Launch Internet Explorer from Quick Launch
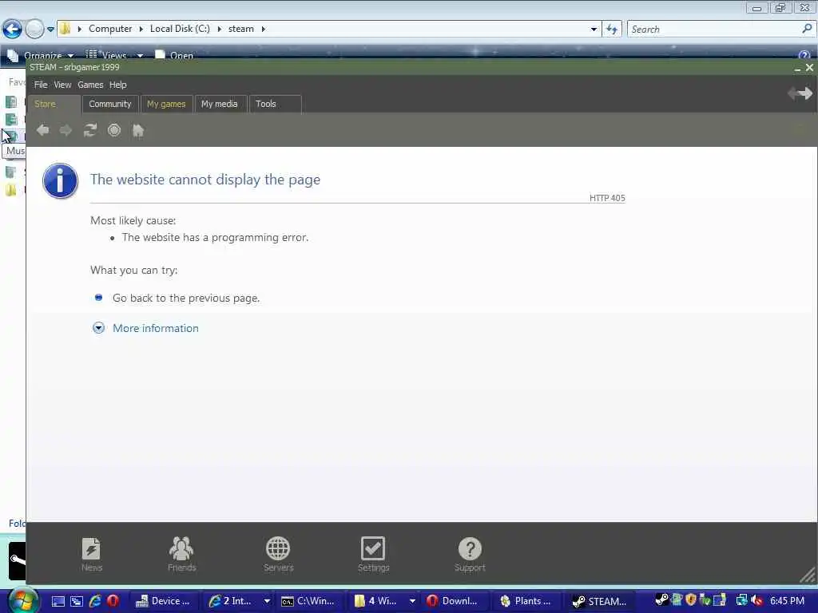Screen dimensions: 818x613 [95, 601]
